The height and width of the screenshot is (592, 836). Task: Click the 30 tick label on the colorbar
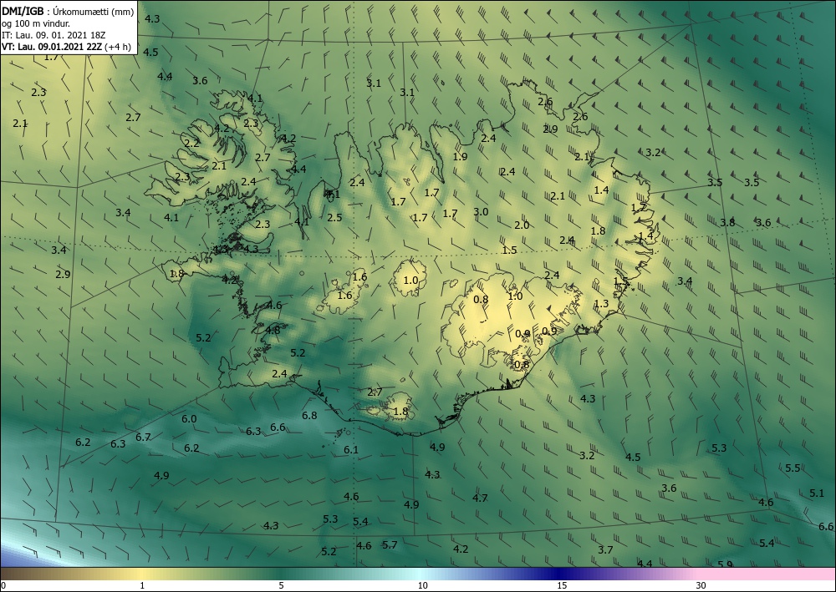[701, 586]
